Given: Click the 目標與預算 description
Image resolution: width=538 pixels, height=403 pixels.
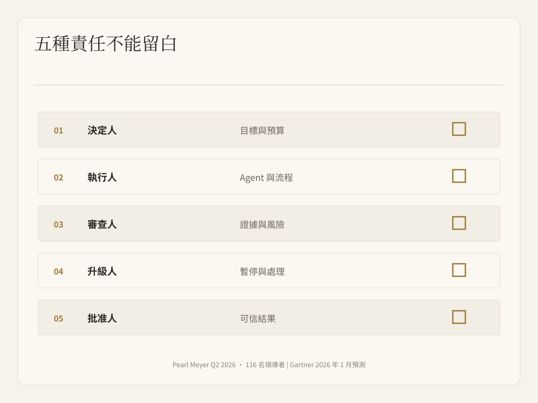Looking at the screenshot, I should coord(262,131).
